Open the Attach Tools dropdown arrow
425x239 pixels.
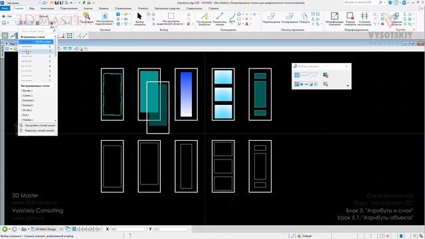pos(114,24)
